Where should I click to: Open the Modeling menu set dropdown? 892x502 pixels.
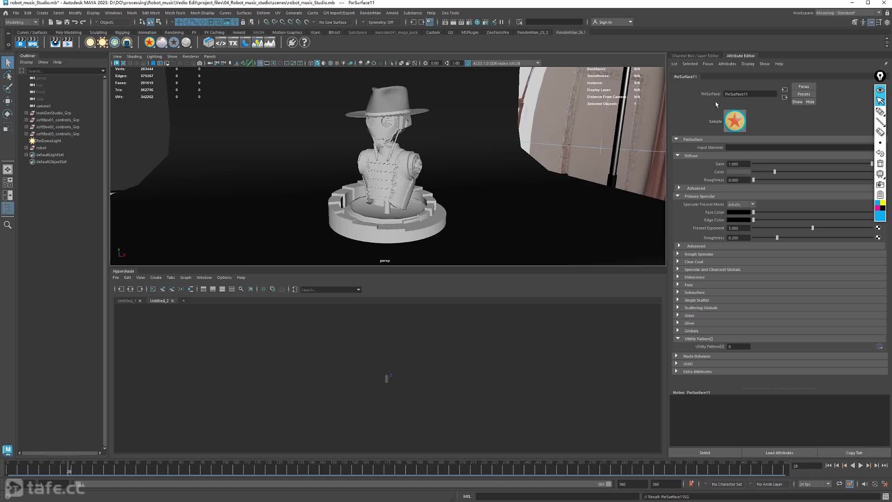click(21, 22)
